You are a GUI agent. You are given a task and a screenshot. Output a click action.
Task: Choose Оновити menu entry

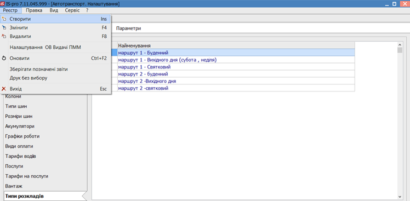(x=55, y=58)
